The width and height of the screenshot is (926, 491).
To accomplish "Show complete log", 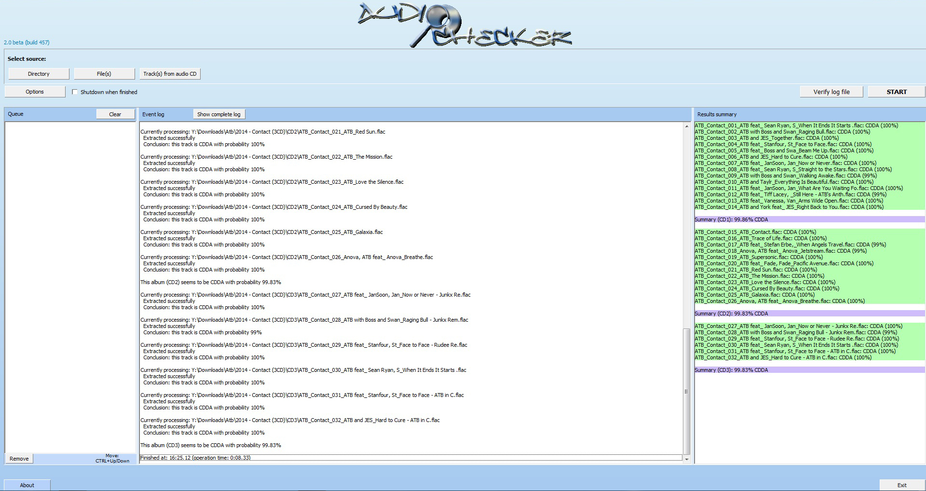I will pyautogui.click(x=218, y=114).
